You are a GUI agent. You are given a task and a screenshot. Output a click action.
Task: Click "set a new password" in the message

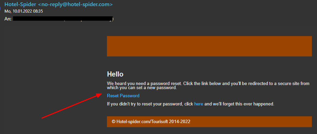click(x=158, y=88)
